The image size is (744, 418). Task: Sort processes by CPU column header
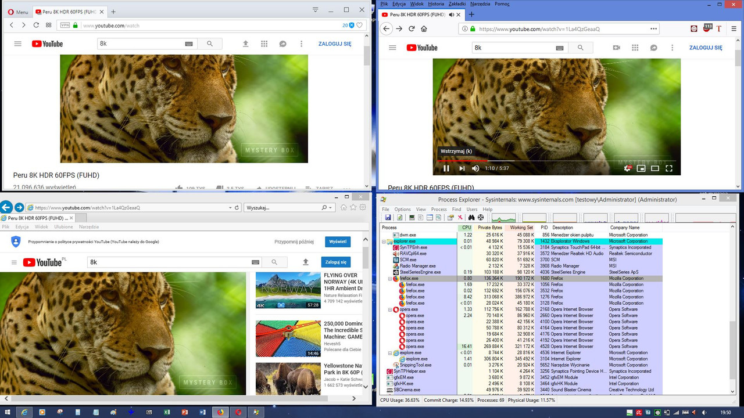(x=466, y=228)
